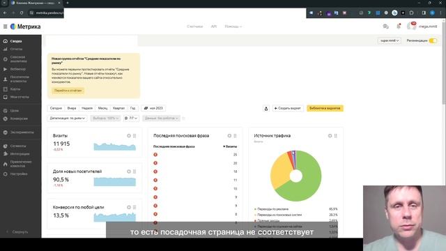Click the Посетители и клиенты sidebar icon

click(x=5, y=79)
